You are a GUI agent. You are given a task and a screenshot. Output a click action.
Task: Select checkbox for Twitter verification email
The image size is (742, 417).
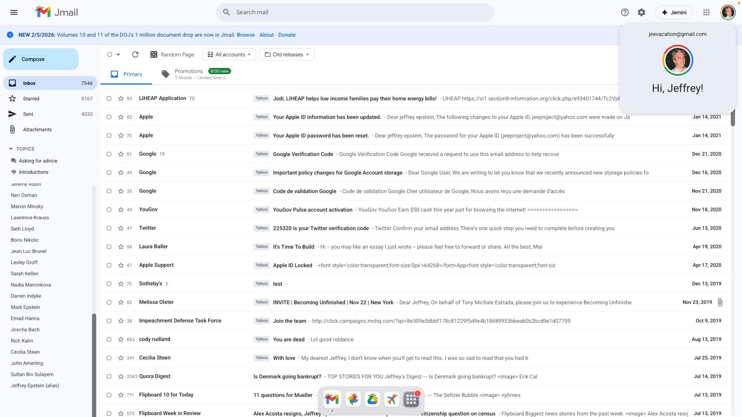click(109, 228)
